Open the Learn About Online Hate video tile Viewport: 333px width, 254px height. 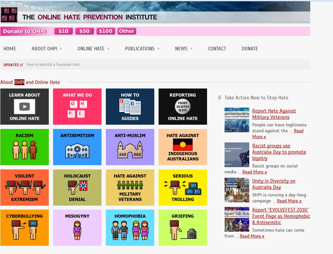[24, 107]
